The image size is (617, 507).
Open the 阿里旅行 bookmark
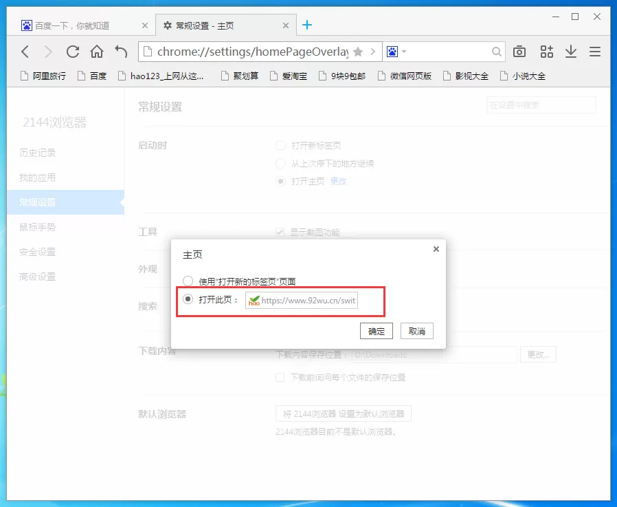click(43, 76)
